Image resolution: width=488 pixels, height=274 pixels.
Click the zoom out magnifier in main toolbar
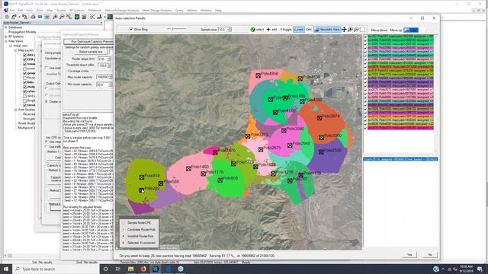[62, 17]
